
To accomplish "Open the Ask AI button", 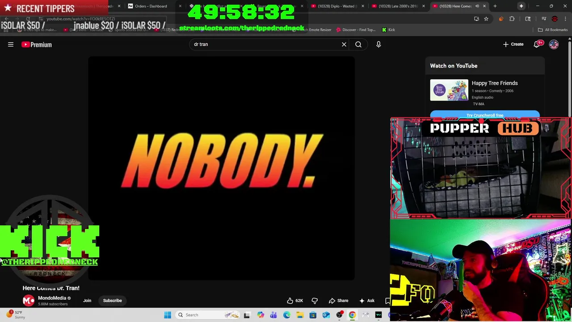I will (x=366, y=301).
